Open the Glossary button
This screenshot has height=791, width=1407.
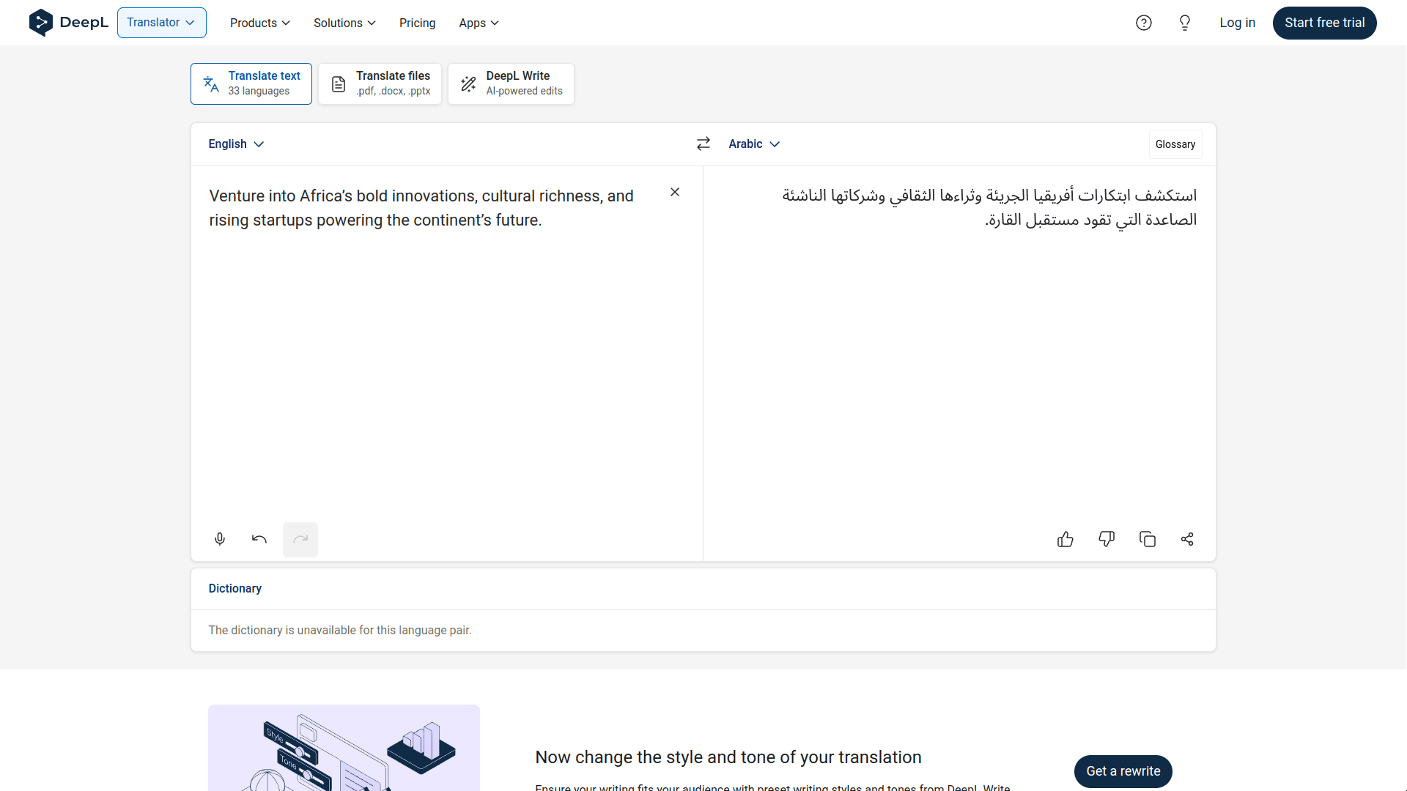(x=1175, y=144)
